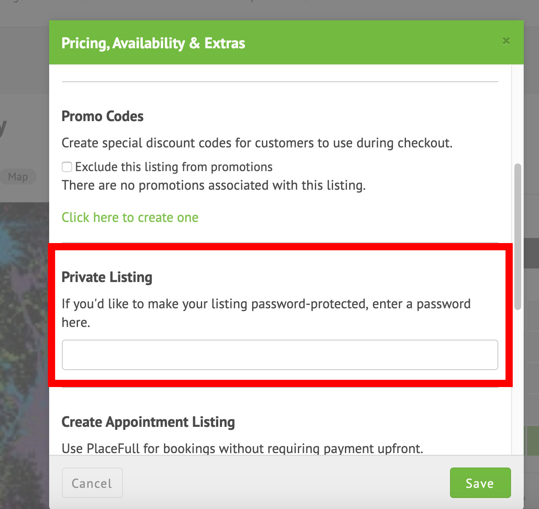
Task: Click the dimmed page header above the dialog
Action: point(269,10)
